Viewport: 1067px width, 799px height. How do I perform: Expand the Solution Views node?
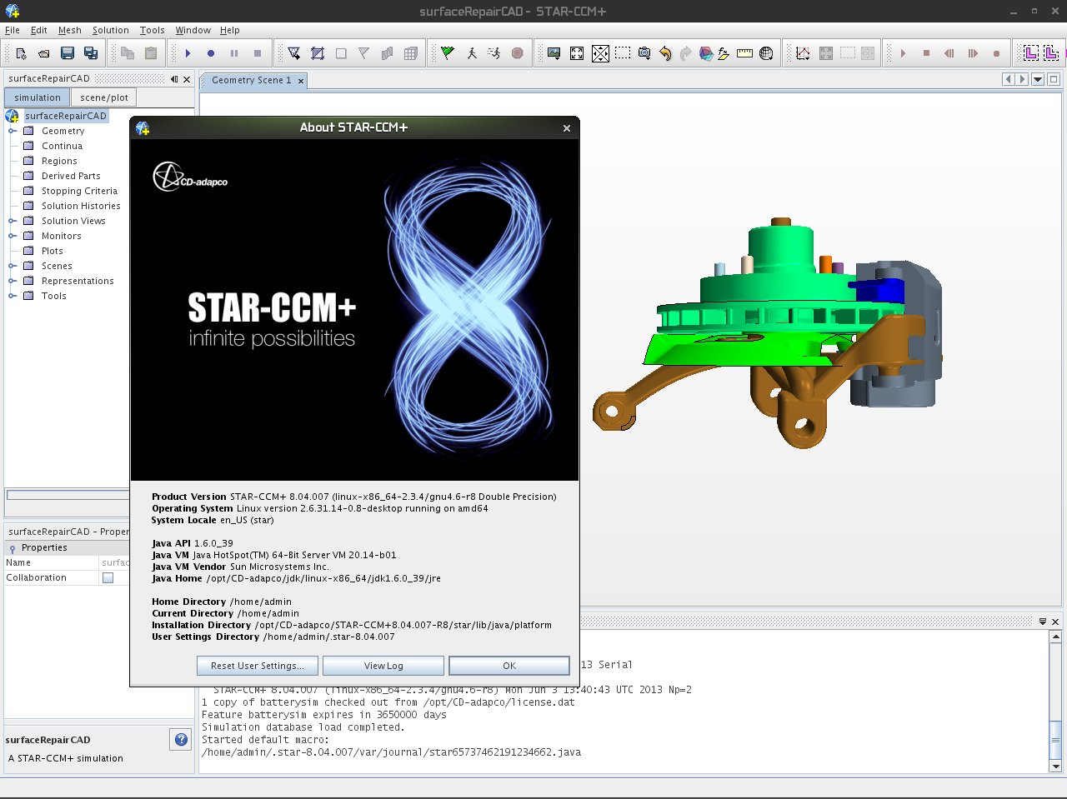point(13,221)
